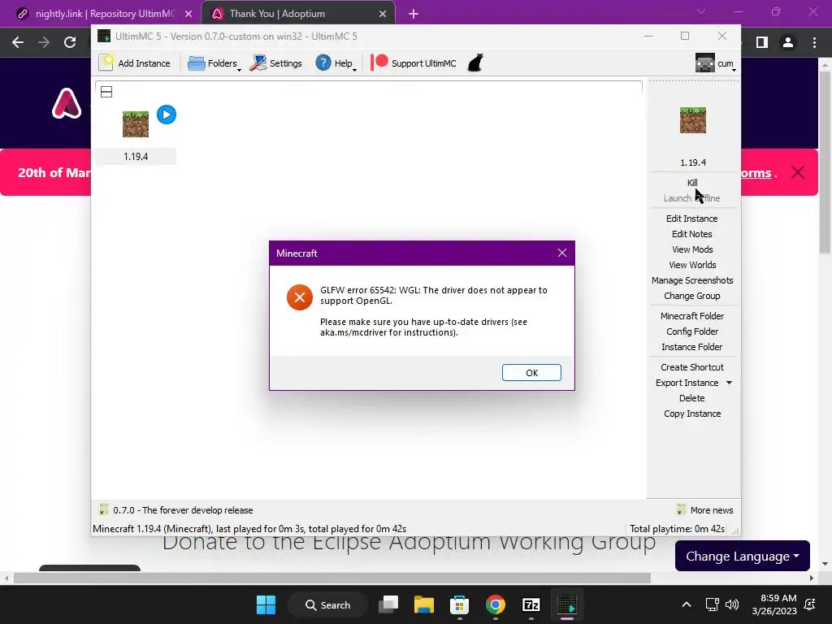Click the black cat icon in toolbar
Image resolution: width=832 pixels, height=624 pixels.
click(475, 63)
